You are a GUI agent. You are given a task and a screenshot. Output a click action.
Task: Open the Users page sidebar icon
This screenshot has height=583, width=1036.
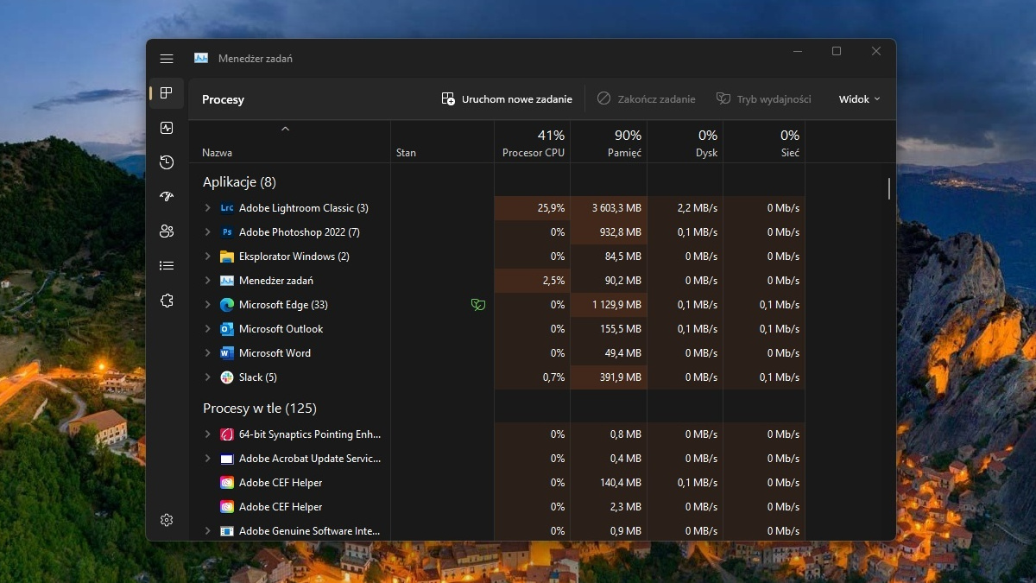167,231
